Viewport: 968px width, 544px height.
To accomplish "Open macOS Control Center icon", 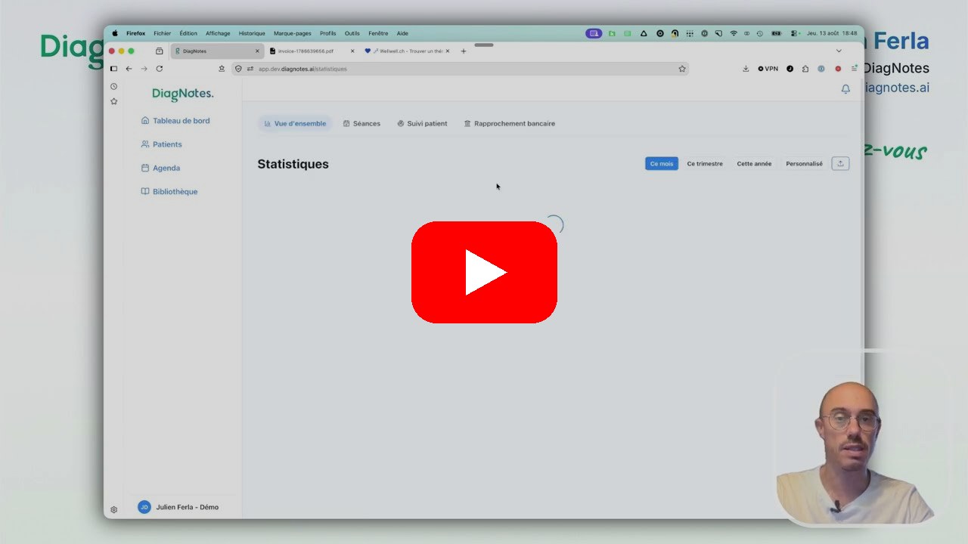I will [x=794, y=33].
